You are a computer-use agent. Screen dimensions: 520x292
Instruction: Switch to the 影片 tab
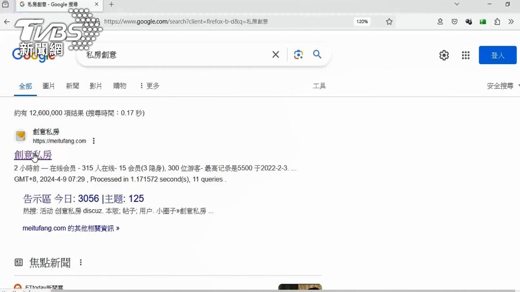96,86
